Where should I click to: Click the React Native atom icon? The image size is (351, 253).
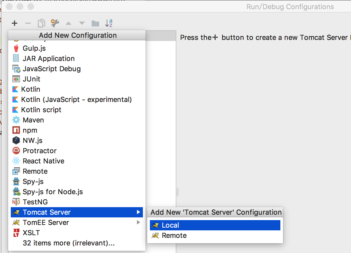(x=16, y=161)
